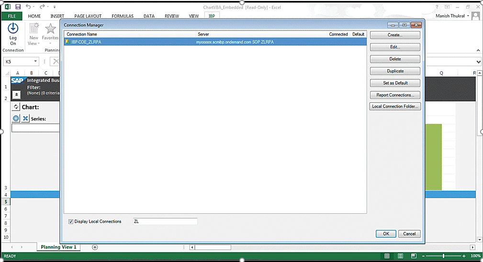Viewport: 483px width, 262px height.
Task: Switch to Page Layout view in status bar
Action: (x=400, y=256)
